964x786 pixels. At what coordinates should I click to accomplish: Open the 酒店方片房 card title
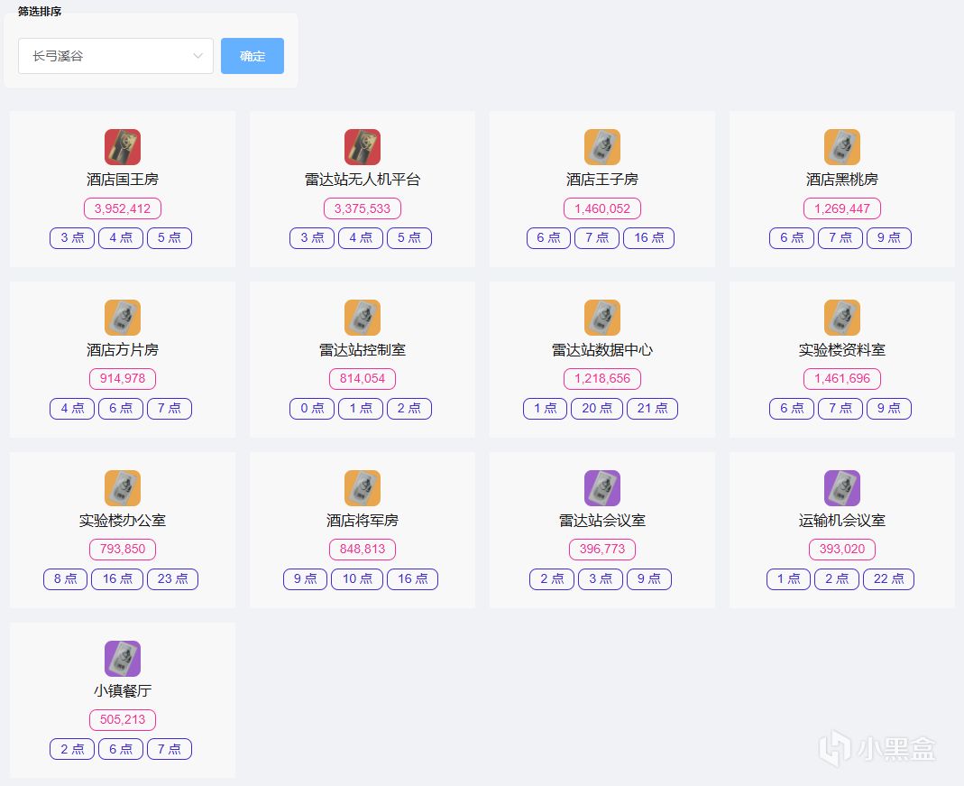tap(123, 350)
